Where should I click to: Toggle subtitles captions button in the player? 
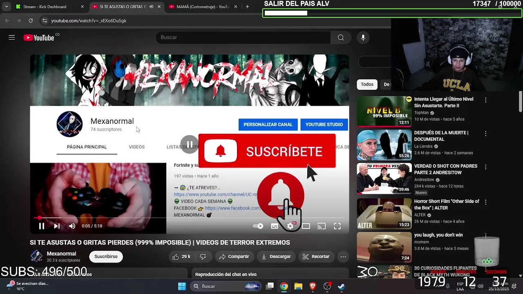pyautogui.click(x=275, y=226)
